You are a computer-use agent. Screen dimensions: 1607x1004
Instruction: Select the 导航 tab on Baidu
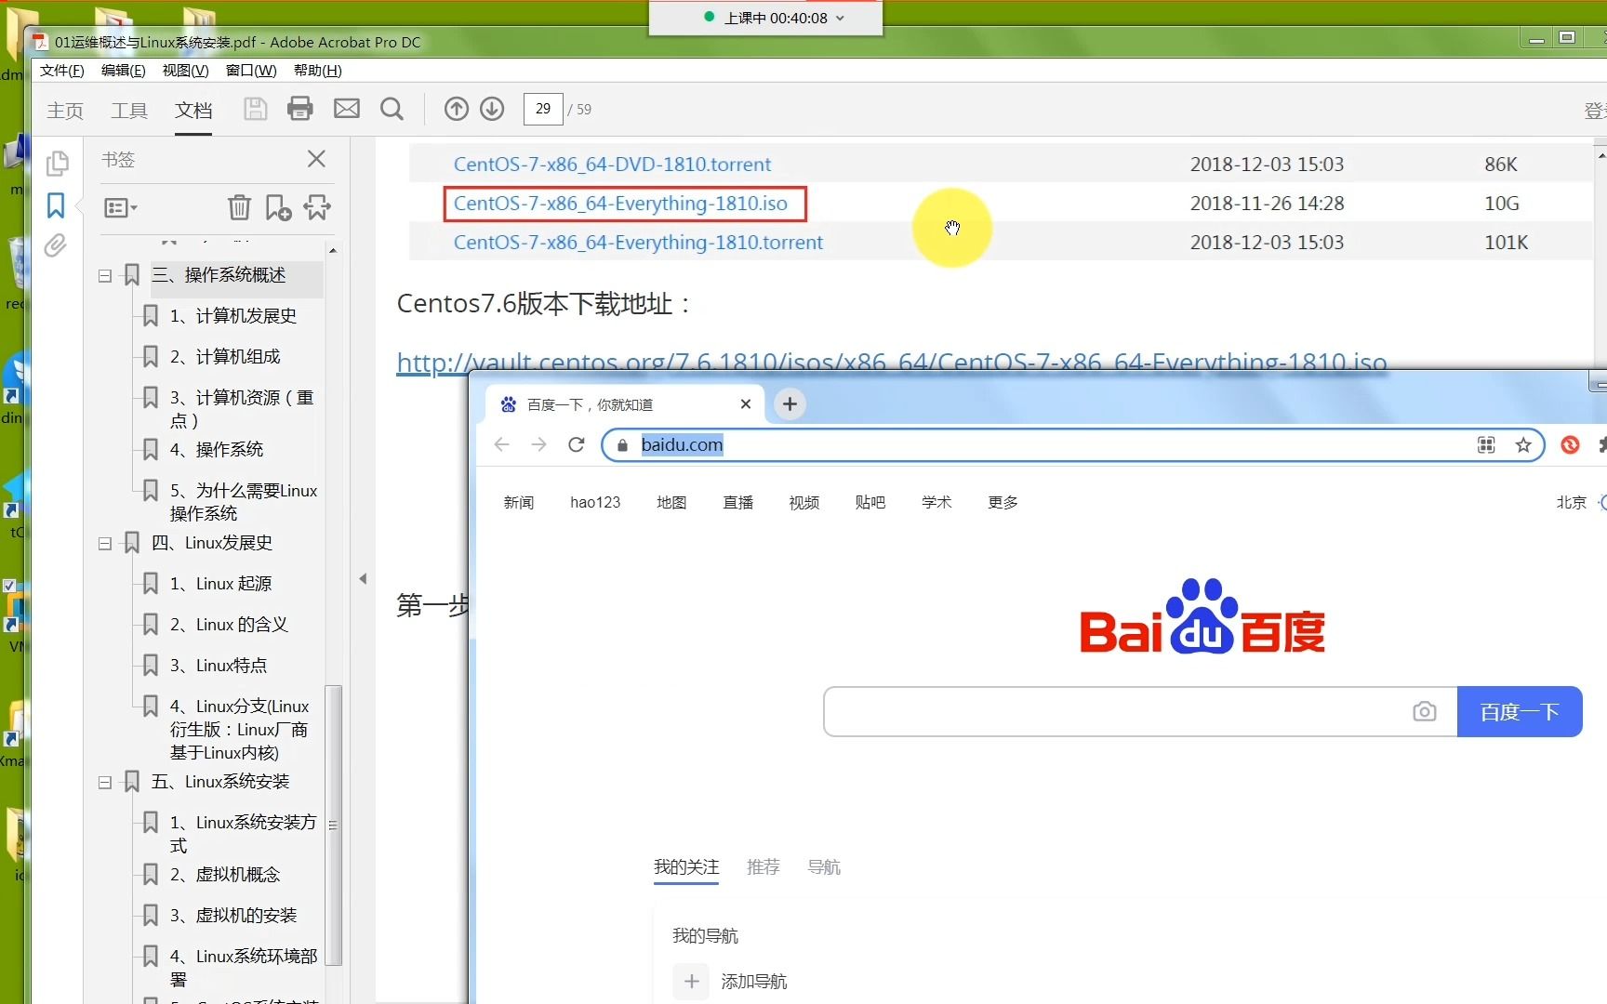point(824,866)
